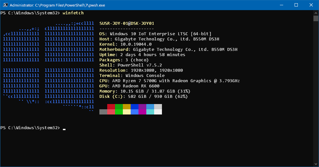
Task: Click the Motherboard line text
Action: pyautogui.click(x=168, y=50)
